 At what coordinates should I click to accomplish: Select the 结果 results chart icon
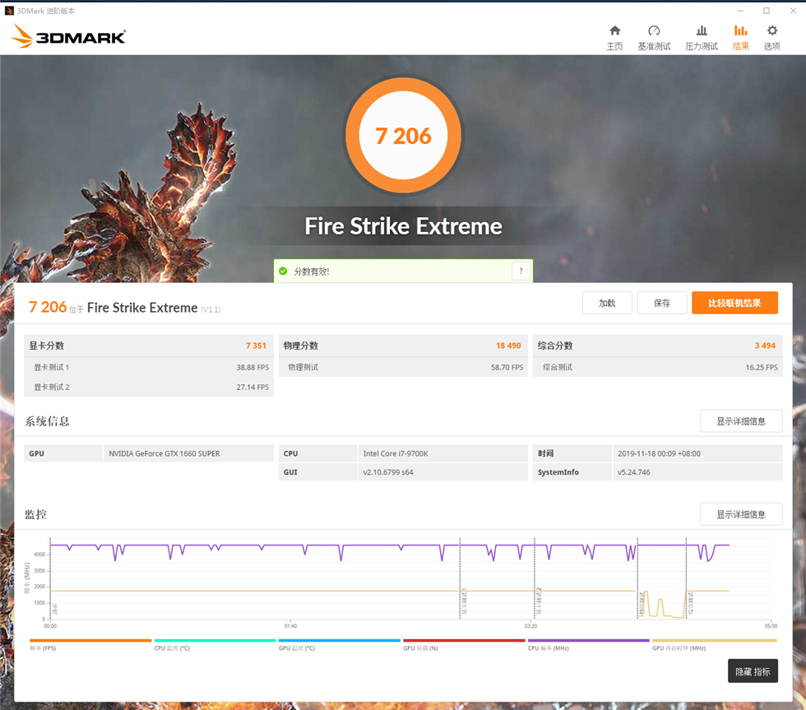point(741,30)
